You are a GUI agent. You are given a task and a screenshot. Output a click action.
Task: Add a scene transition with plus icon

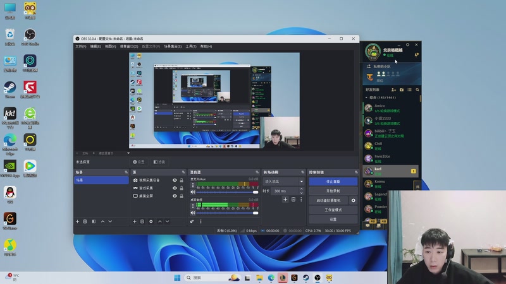pos(285,199)
